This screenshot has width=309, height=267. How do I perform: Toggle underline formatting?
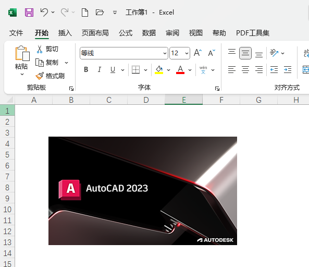click(x=113, y=69)
